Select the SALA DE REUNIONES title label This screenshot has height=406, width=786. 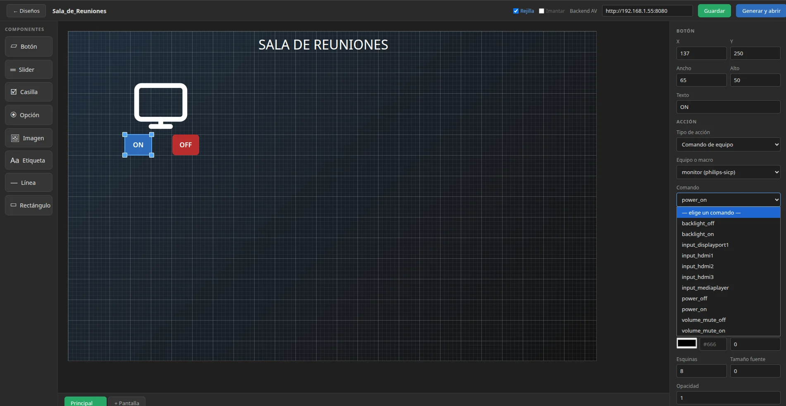(323, 45)
